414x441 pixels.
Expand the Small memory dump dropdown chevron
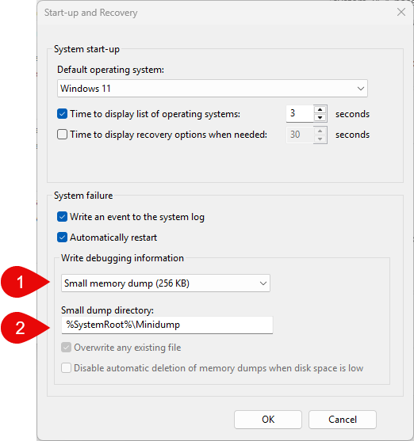pyautogui.click(x=263, y=283)
